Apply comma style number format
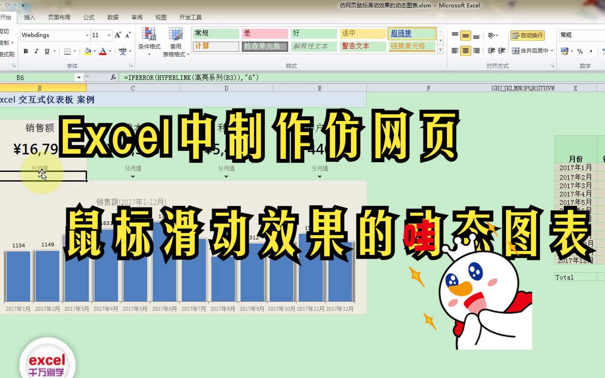Screen dimensions: 605x378 click(591, 51)
